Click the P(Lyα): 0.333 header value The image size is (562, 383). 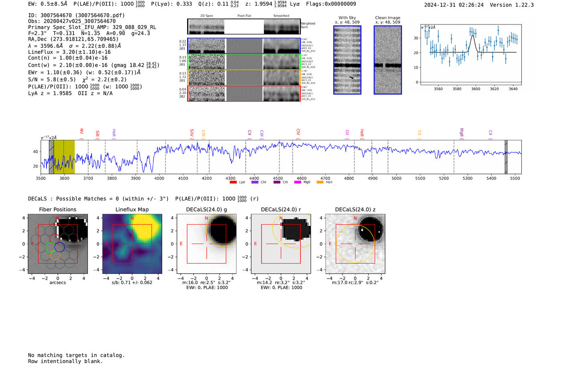coord(171,4)
